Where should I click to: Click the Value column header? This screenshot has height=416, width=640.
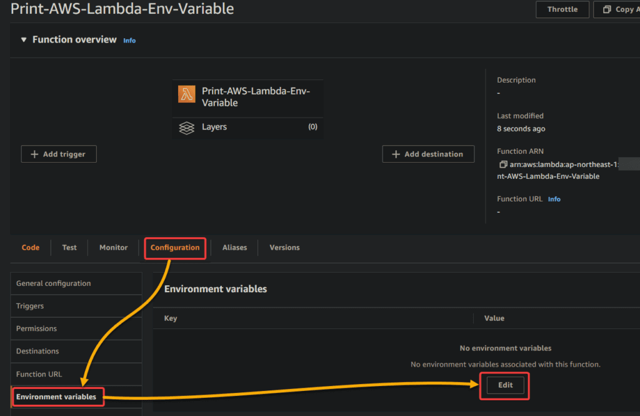(x=494, y=318)
